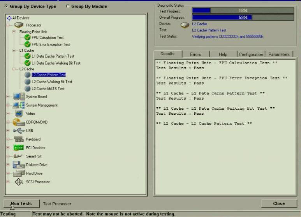This screenshot has height=217, width=301.
Task: Collapse the L2 Cache node
Action: pyautogui.click(x=14, y=69)
